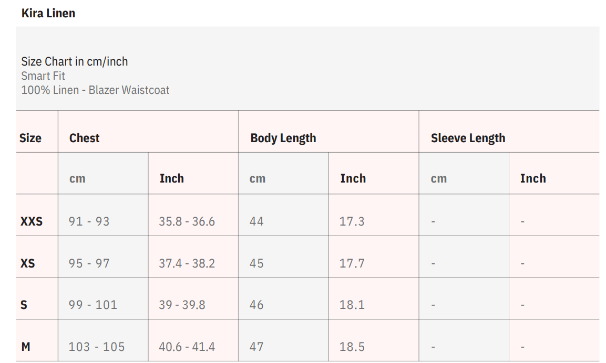Select the XS size row label

click(28, 263)
